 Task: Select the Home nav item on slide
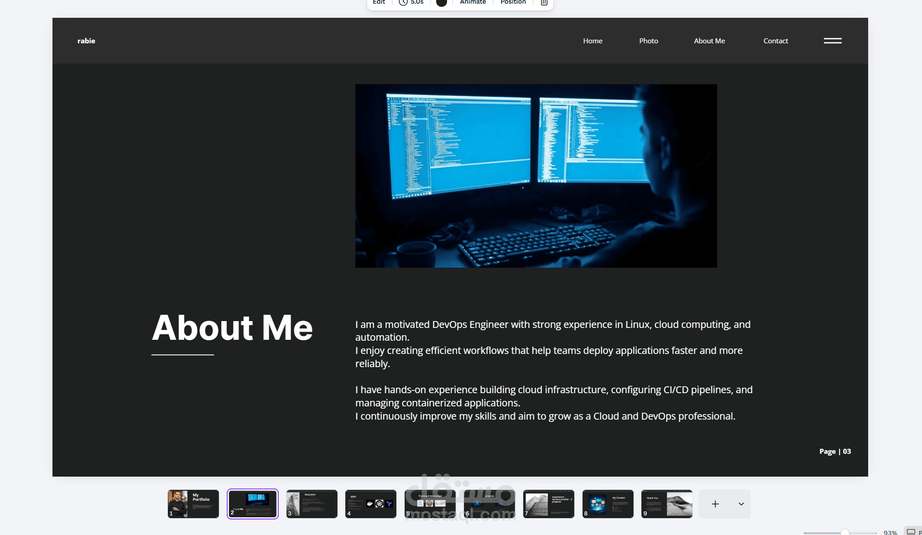coord(593,41)
